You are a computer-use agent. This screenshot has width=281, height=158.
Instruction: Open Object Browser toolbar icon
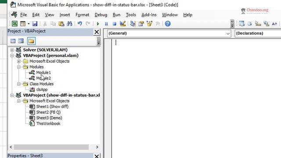click(x=149, y=24)
